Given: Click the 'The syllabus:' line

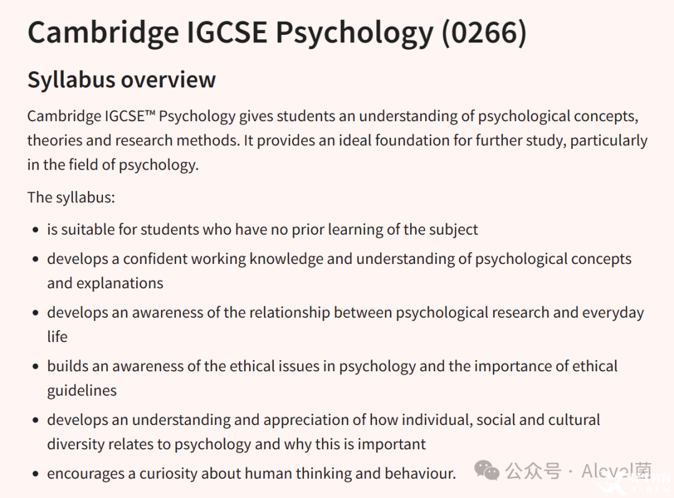Looking at the screenshot, I should click(71, 197).
